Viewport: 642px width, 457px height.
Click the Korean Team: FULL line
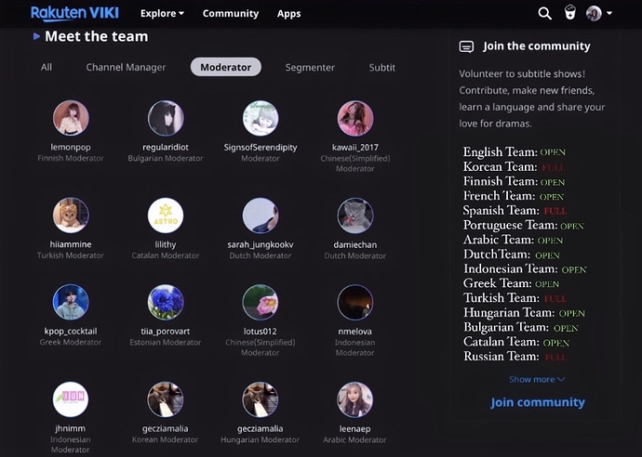[x=515, y=167]
